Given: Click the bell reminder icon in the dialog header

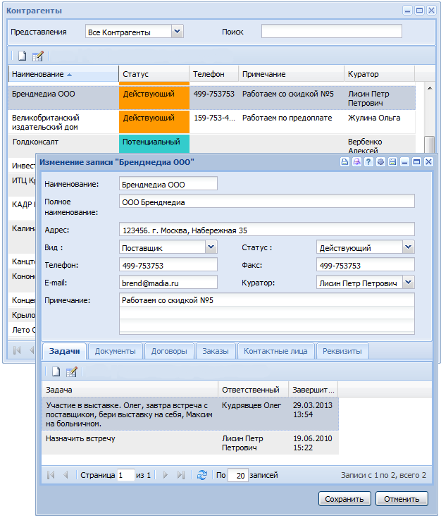Looking at the screenshot, I should [x=357, y=162].
